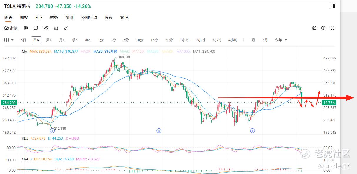The width and height of the screenshot is (357, 174).
Task: Open the 简况 overview tab
Action: click(124, 18)
